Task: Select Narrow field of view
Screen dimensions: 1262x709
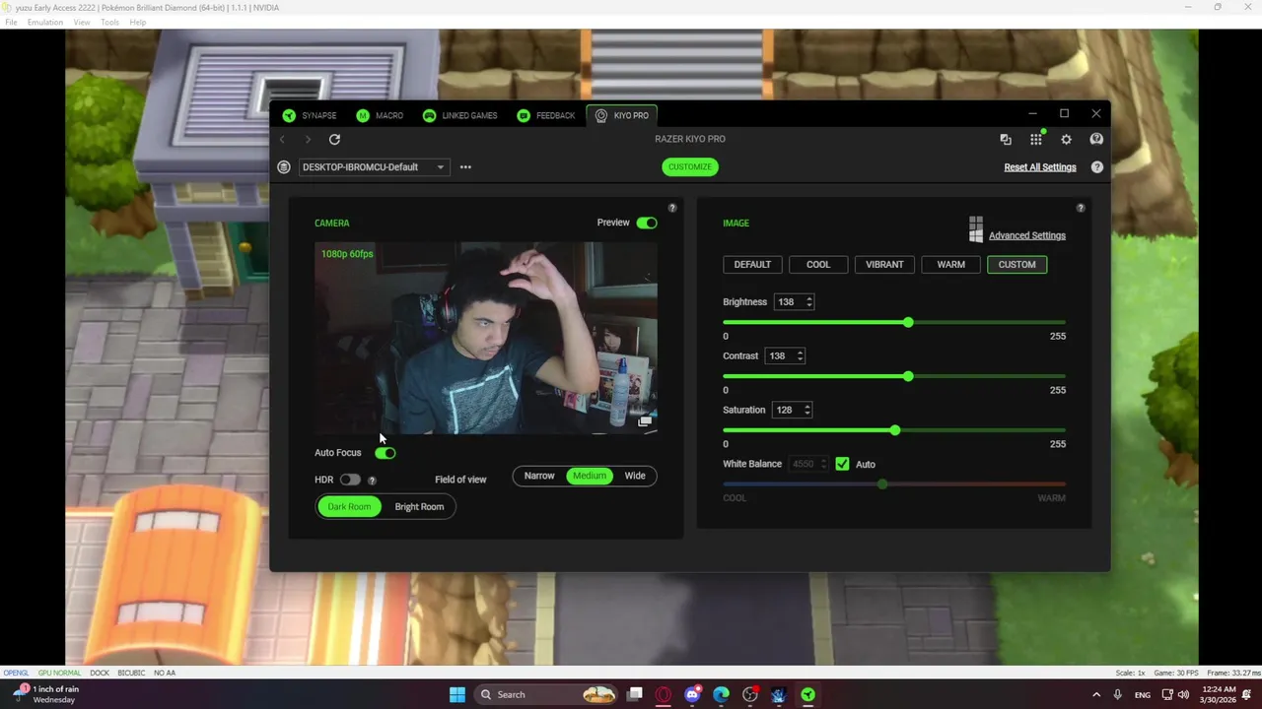Action: (x=539, y=476)
